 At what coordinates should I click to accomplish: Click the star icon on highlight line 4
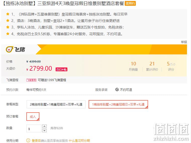tap(8, 34)
